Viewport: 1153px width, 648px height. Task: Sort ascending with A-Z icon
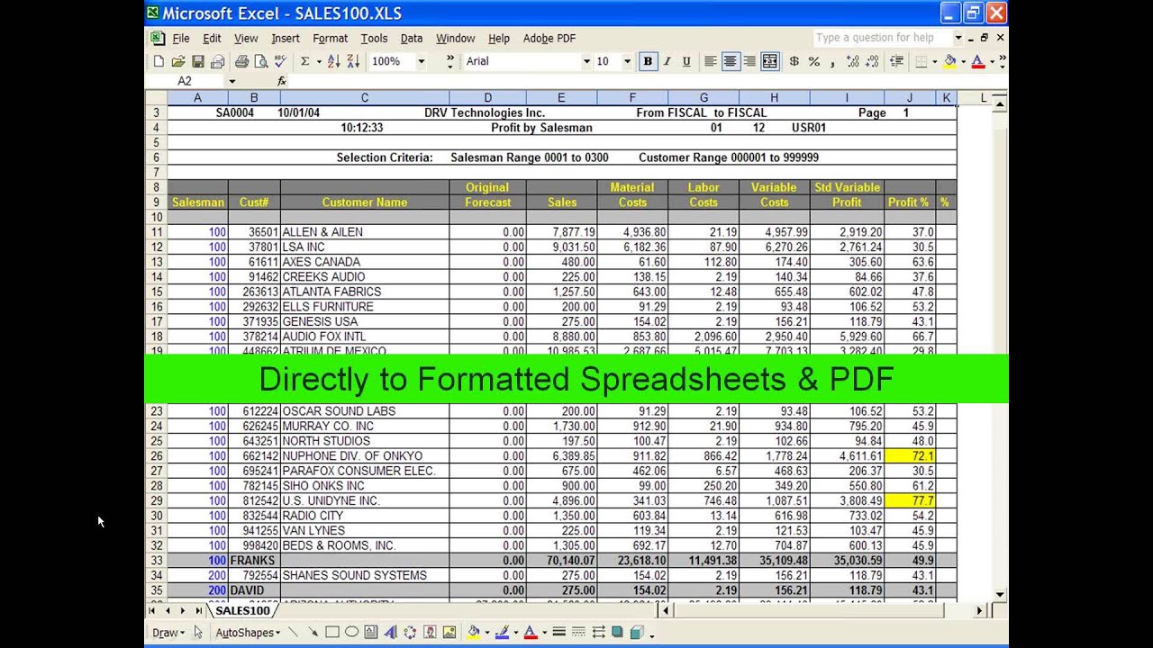pos(333,61)
